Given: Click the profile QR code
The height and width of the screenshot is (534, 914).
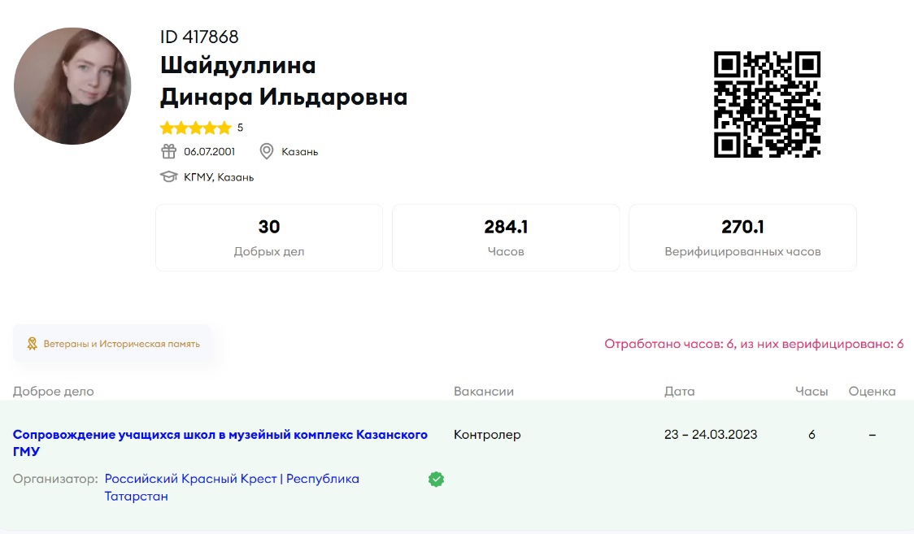Looking at the screenshot, I should (x=767, y=104).
